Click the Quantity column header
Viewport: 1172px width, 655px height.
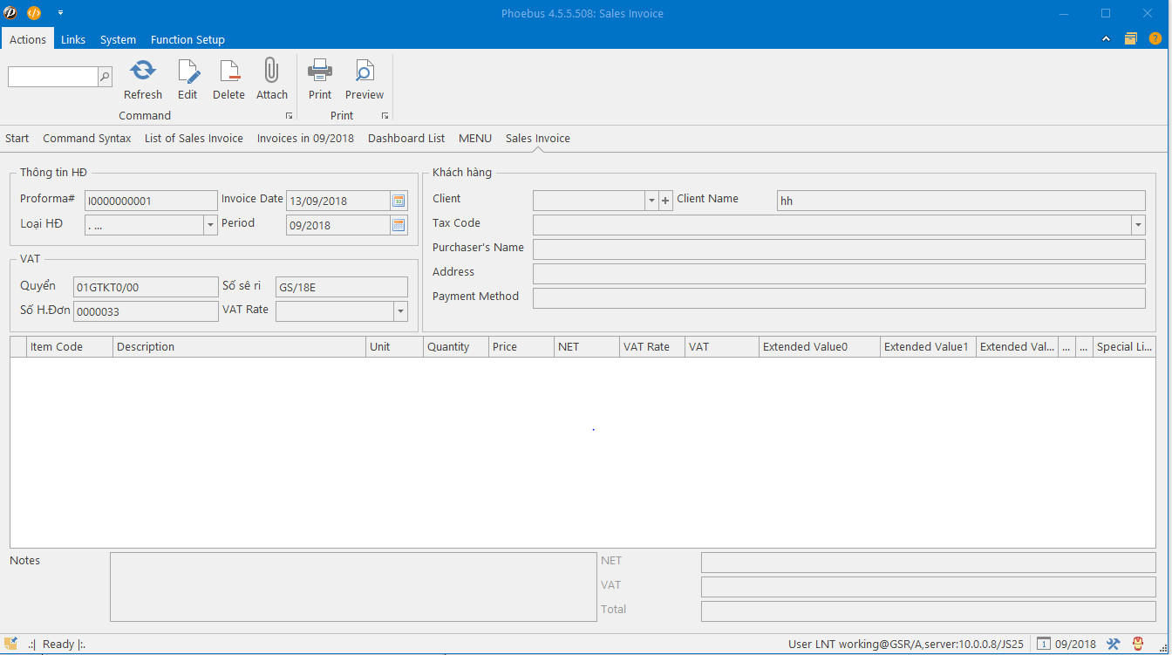tap(456, 347)
